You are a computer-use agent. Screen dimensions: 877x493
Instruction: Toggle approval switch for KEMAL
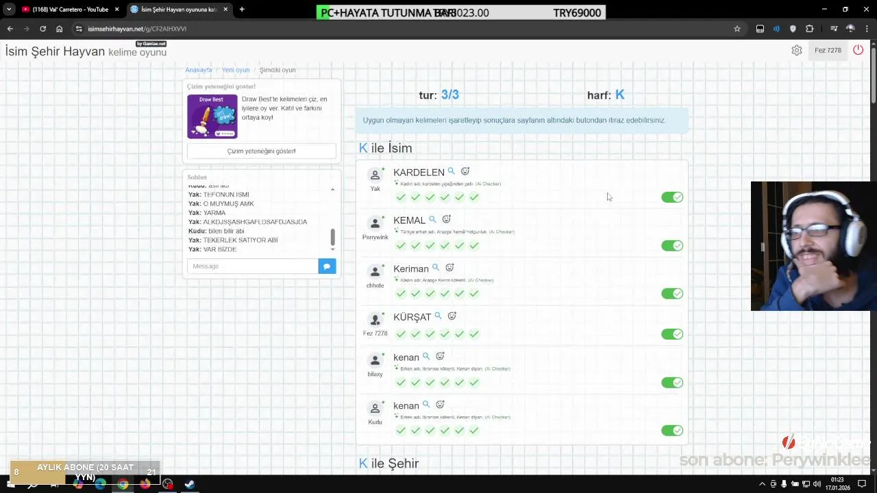(x=672, y=245)
